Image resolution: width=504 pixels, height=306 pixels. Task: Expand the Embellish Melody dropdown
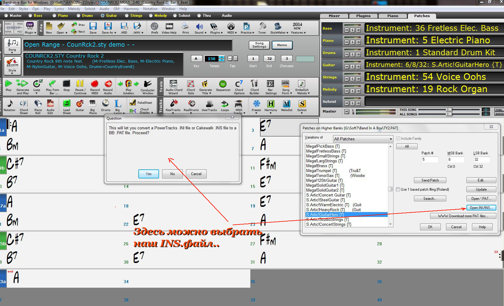309,93
